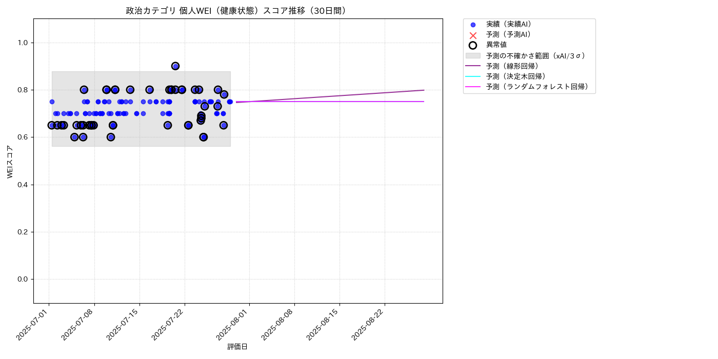Image resolution: width=718 pixels, height=359 pixels.
Task: Click the y-axis tick 1.0
Action: (x=23, y=43)
